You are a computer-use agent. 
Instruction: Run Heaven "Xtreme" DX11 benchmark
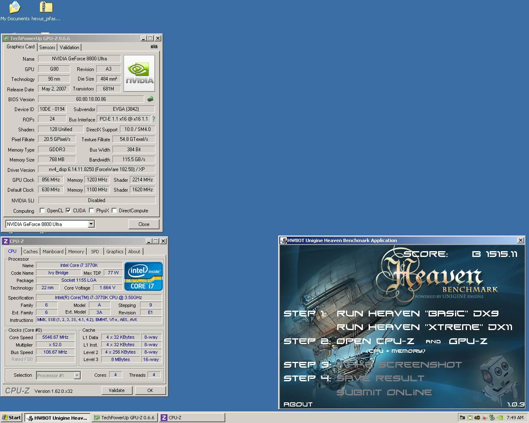tap(425, 327)
